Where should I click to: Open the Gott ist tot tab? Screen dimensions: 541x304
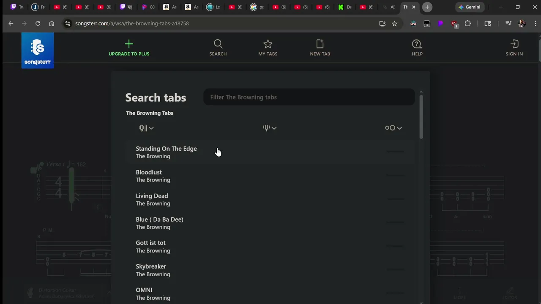[270, 247]
